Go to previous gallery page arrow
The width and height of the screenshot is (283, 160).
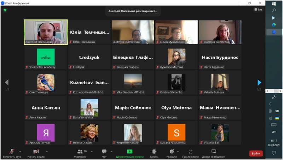point(7,82)
